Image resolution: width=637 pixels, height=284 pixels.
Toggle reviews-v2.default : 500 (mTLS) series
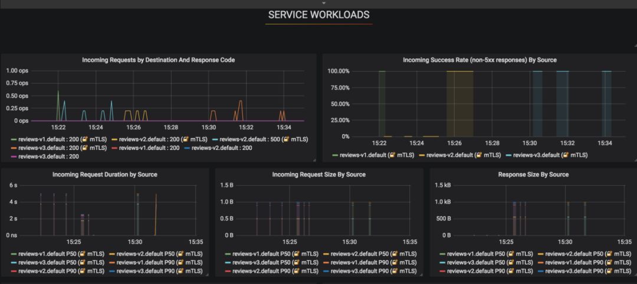pos(264,139)
